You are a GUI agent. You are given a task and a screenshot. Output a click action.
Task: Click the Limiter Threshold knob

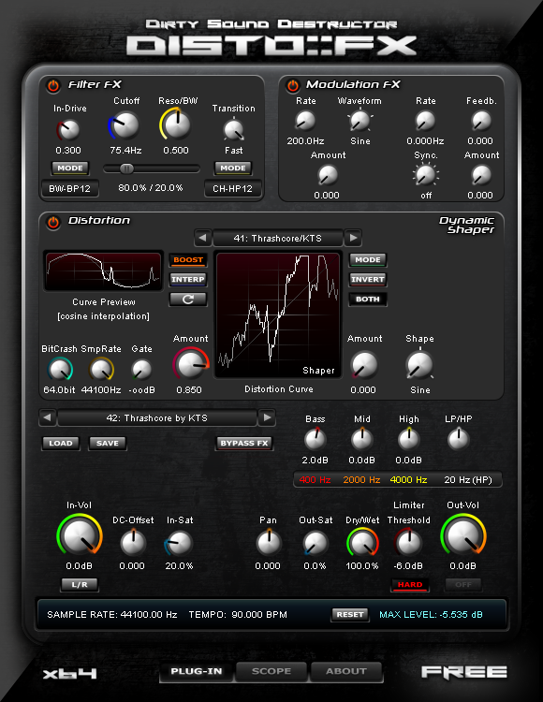[408, 542]
